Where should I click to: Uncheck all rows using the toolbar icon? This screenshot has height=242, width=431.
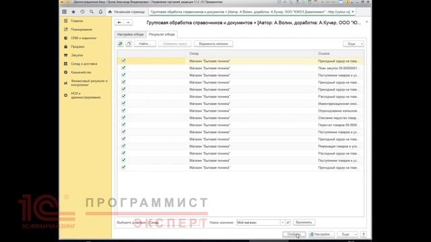(129, 44)
